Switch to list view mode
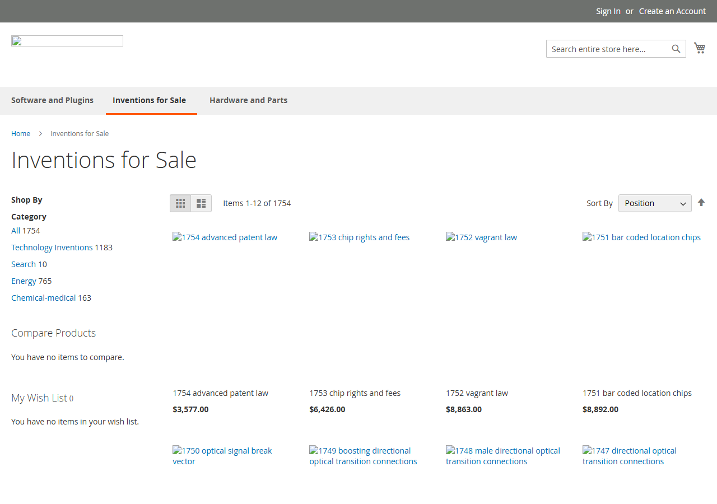The image size is (717, 504). pyautogui.click(x=201, y=203)
